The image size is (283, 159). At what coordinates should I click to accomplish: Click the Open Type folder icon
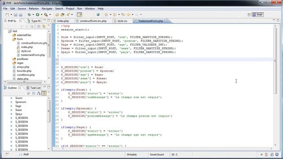pyautogui.click(x=57, y=15)
